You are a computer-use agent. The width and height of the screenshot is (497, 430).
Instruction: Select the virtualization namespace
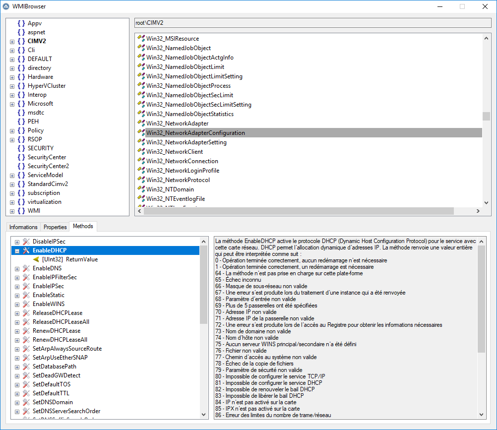pos(44,202)
